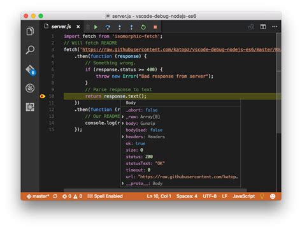Click 'status: 200' in hover popup

[x=140, y=157]
